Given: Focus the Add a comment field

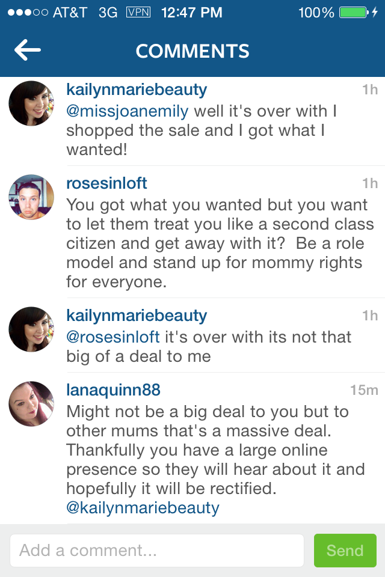Looking at the screenshot, I should pos(156,551).
